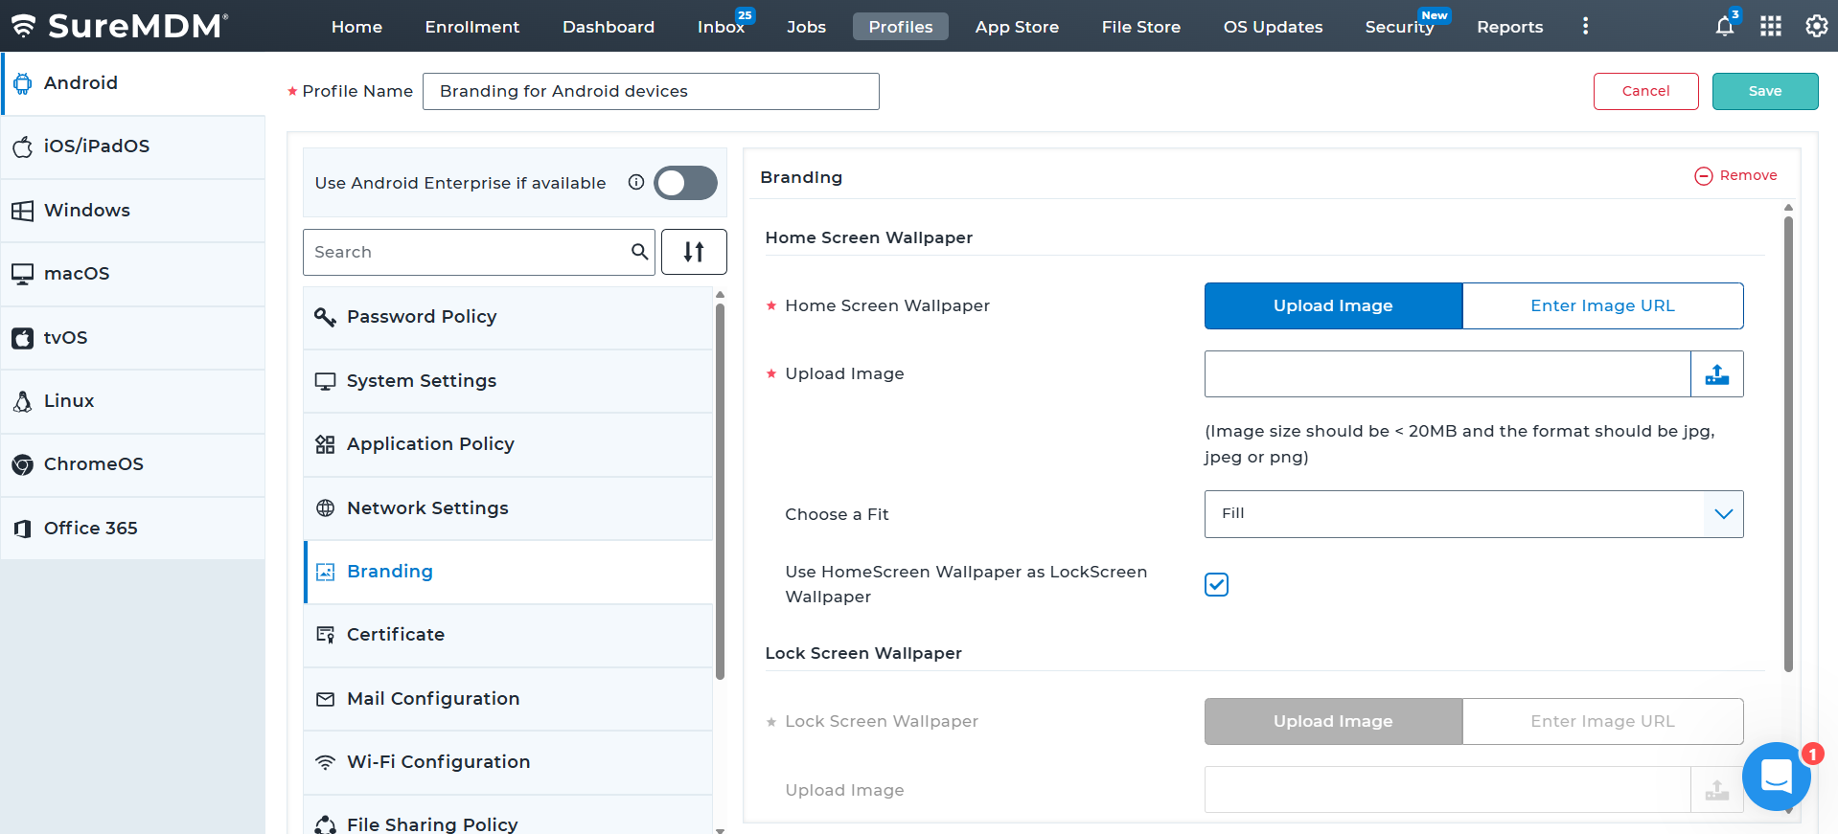Open the notifications bell icon
This screenshot has height=834, width=1838.
[x=1724, y=26]
